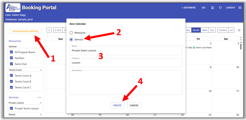
Task: Select the Resource radio button
Action: point(71,33)
